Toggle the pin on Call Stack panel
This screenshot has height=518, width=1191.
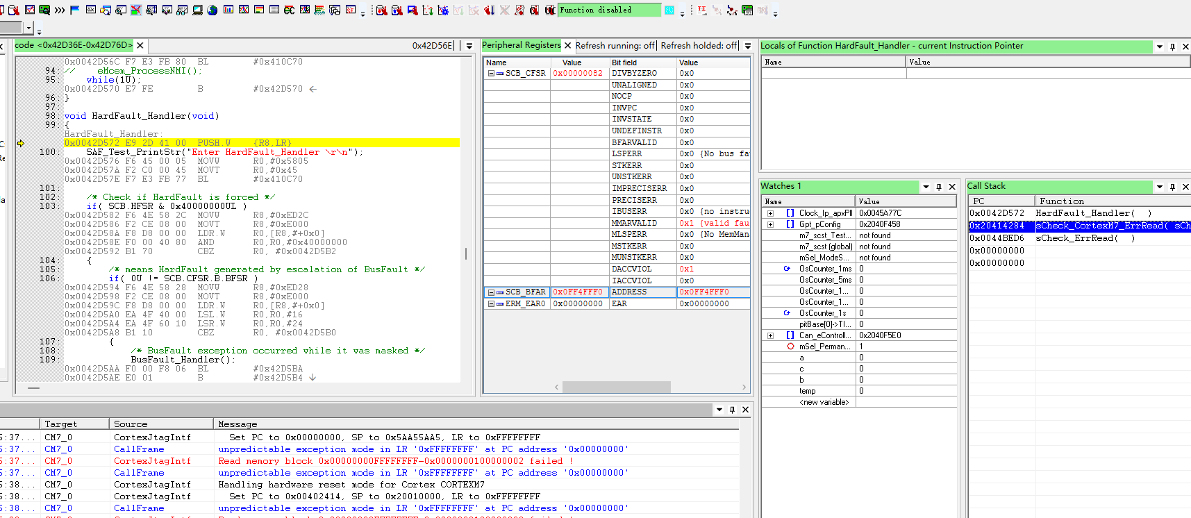[x=1172, y=187]
